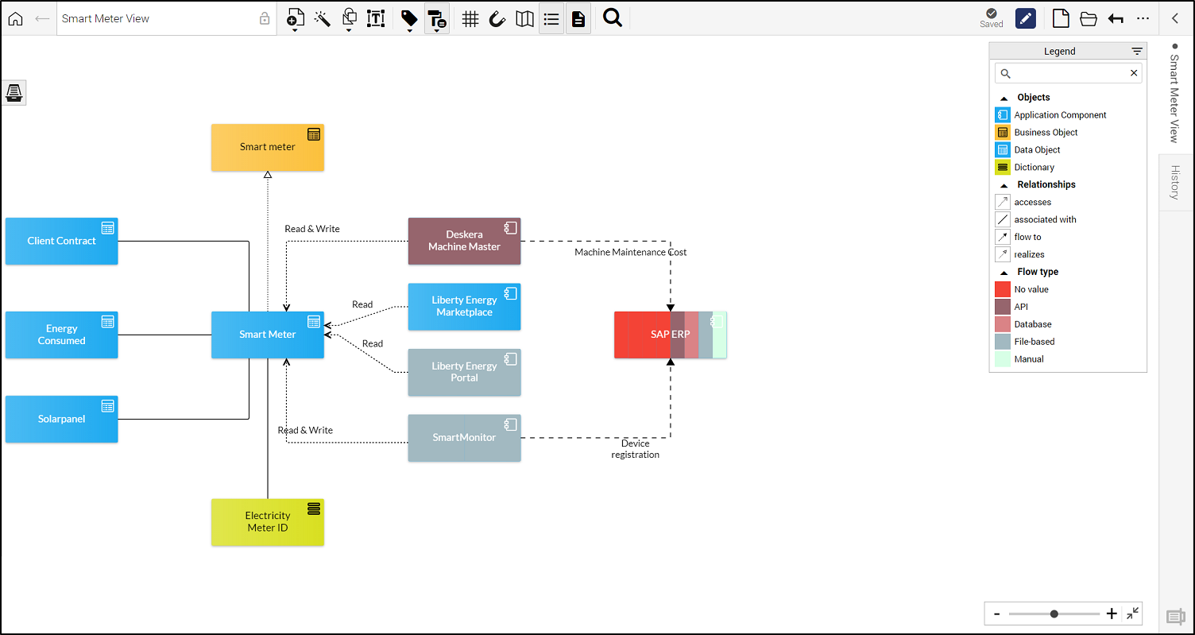
Task: Toggle the minimap icon
Action: click(x=524, y=18)
